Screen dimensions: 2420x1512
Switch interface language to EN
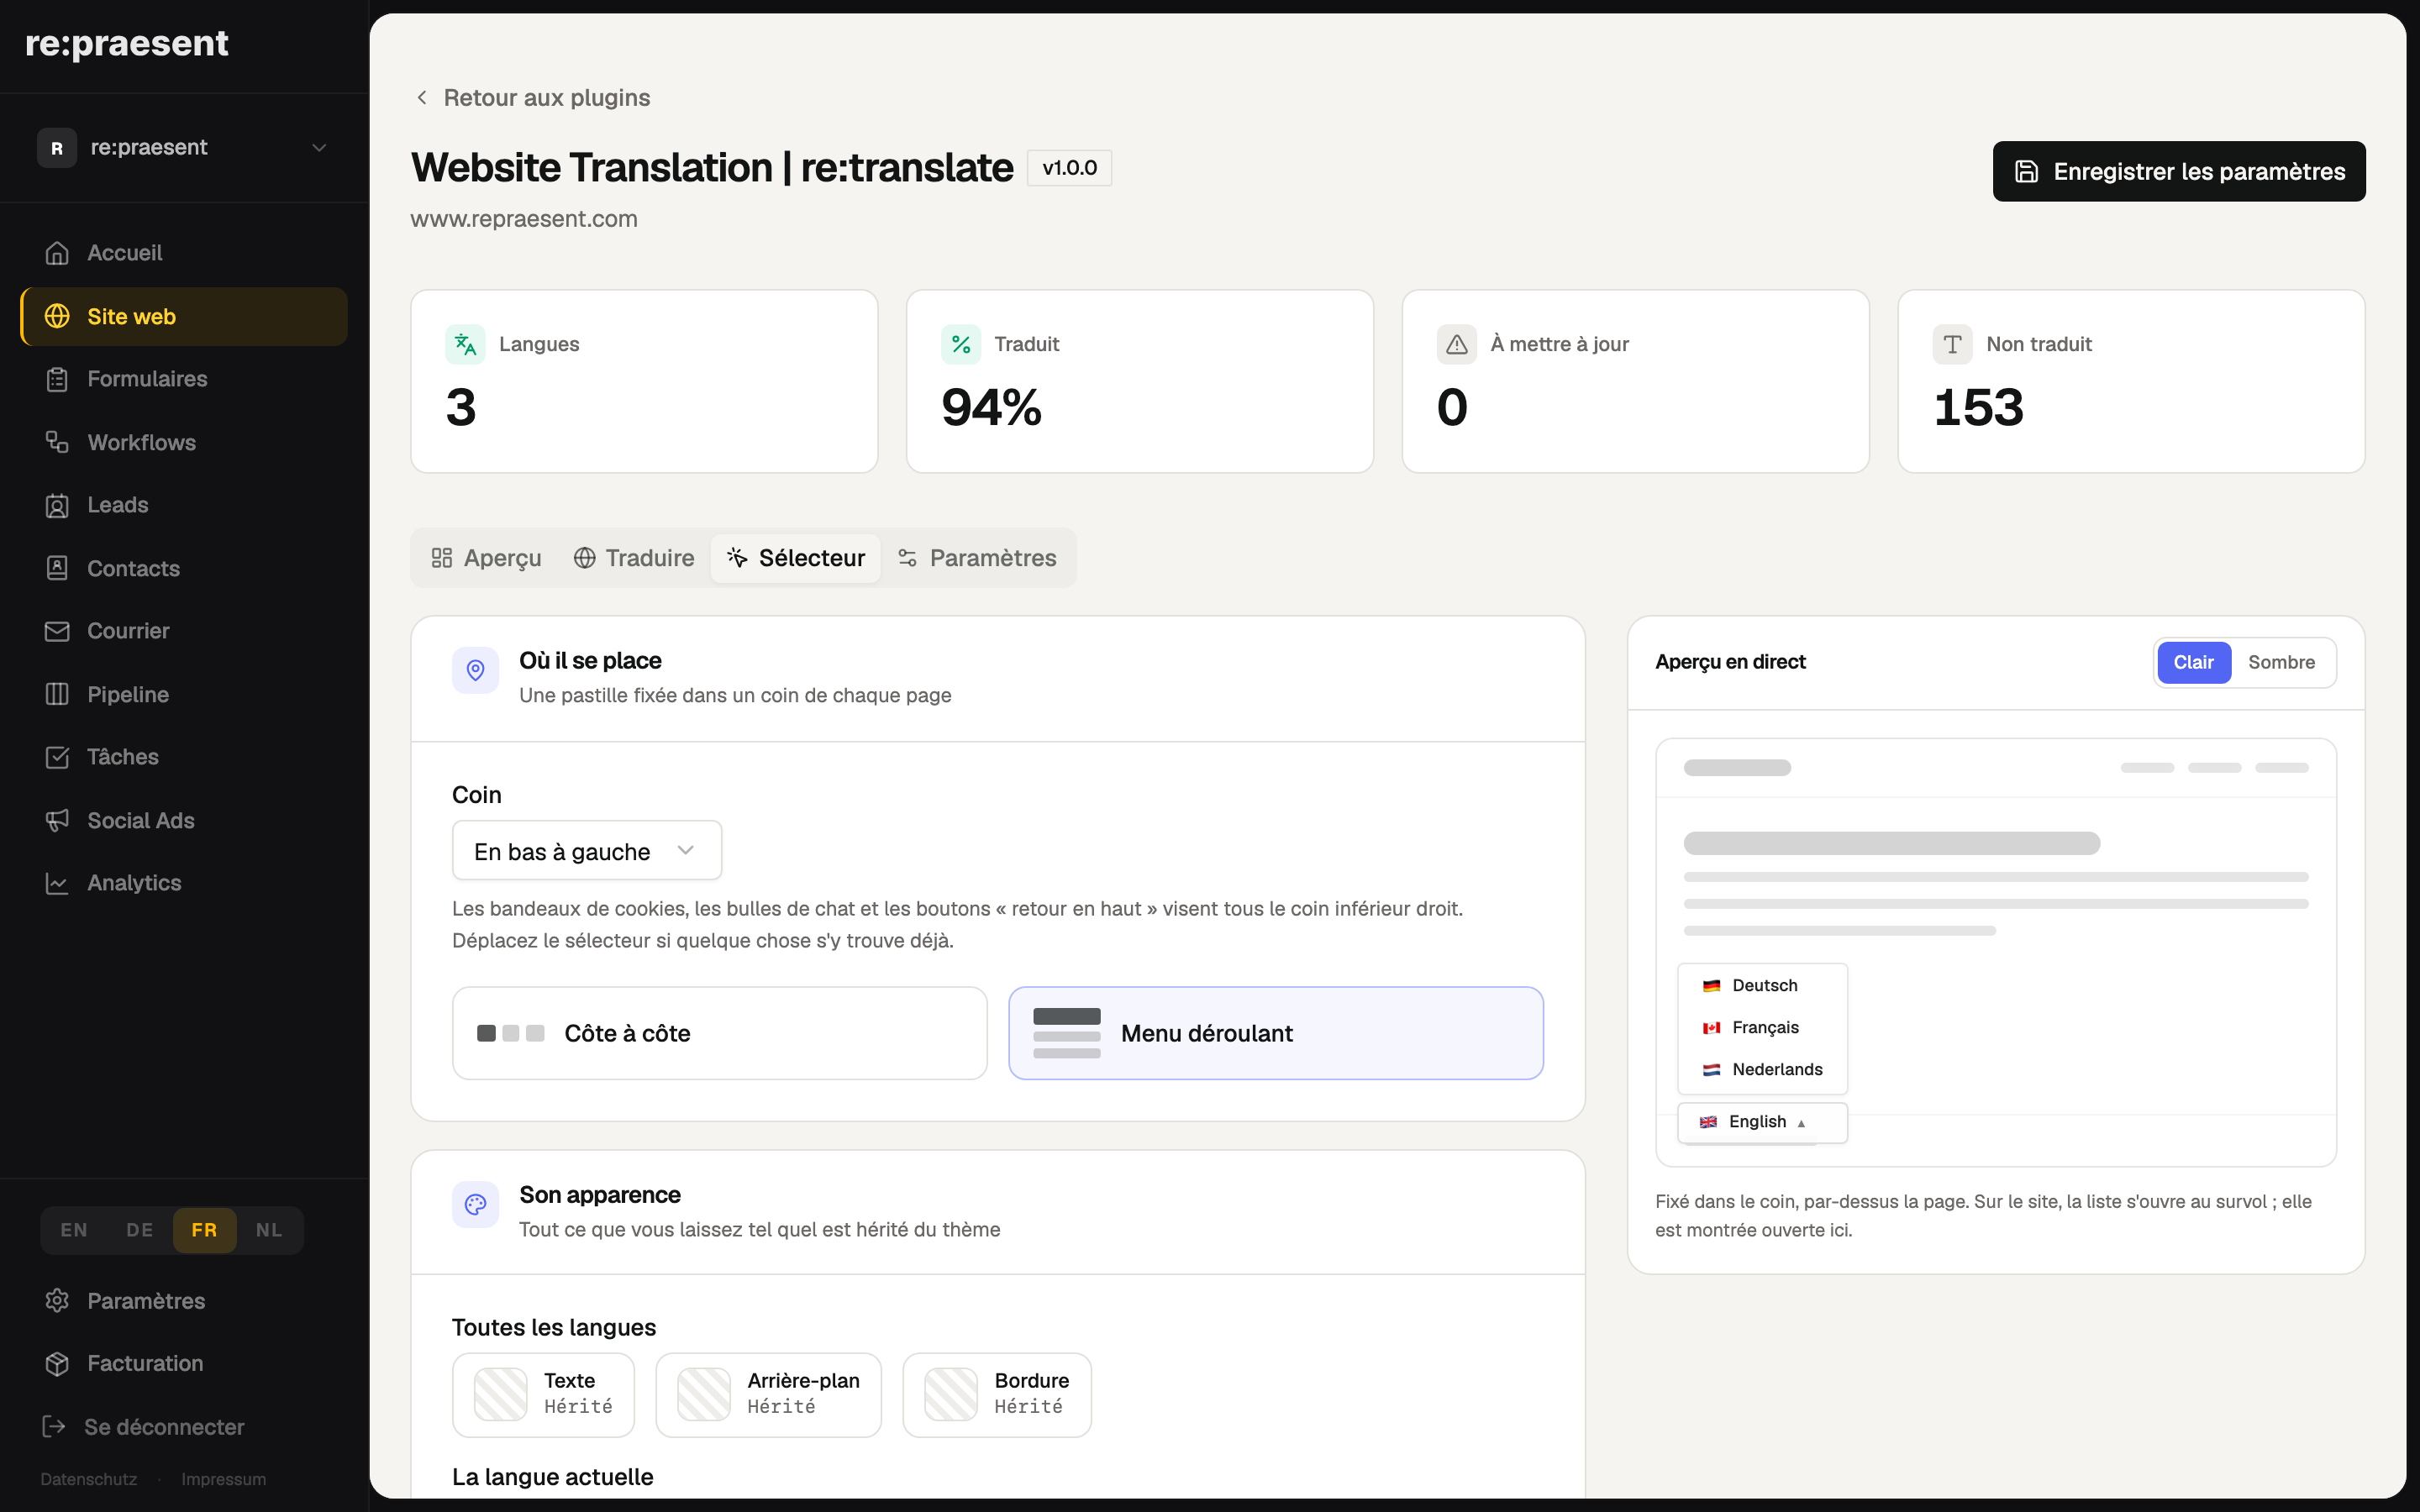(74, 1230)
